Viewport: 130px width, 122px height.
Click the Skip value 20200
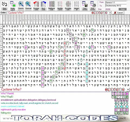(x=108, y=9)
